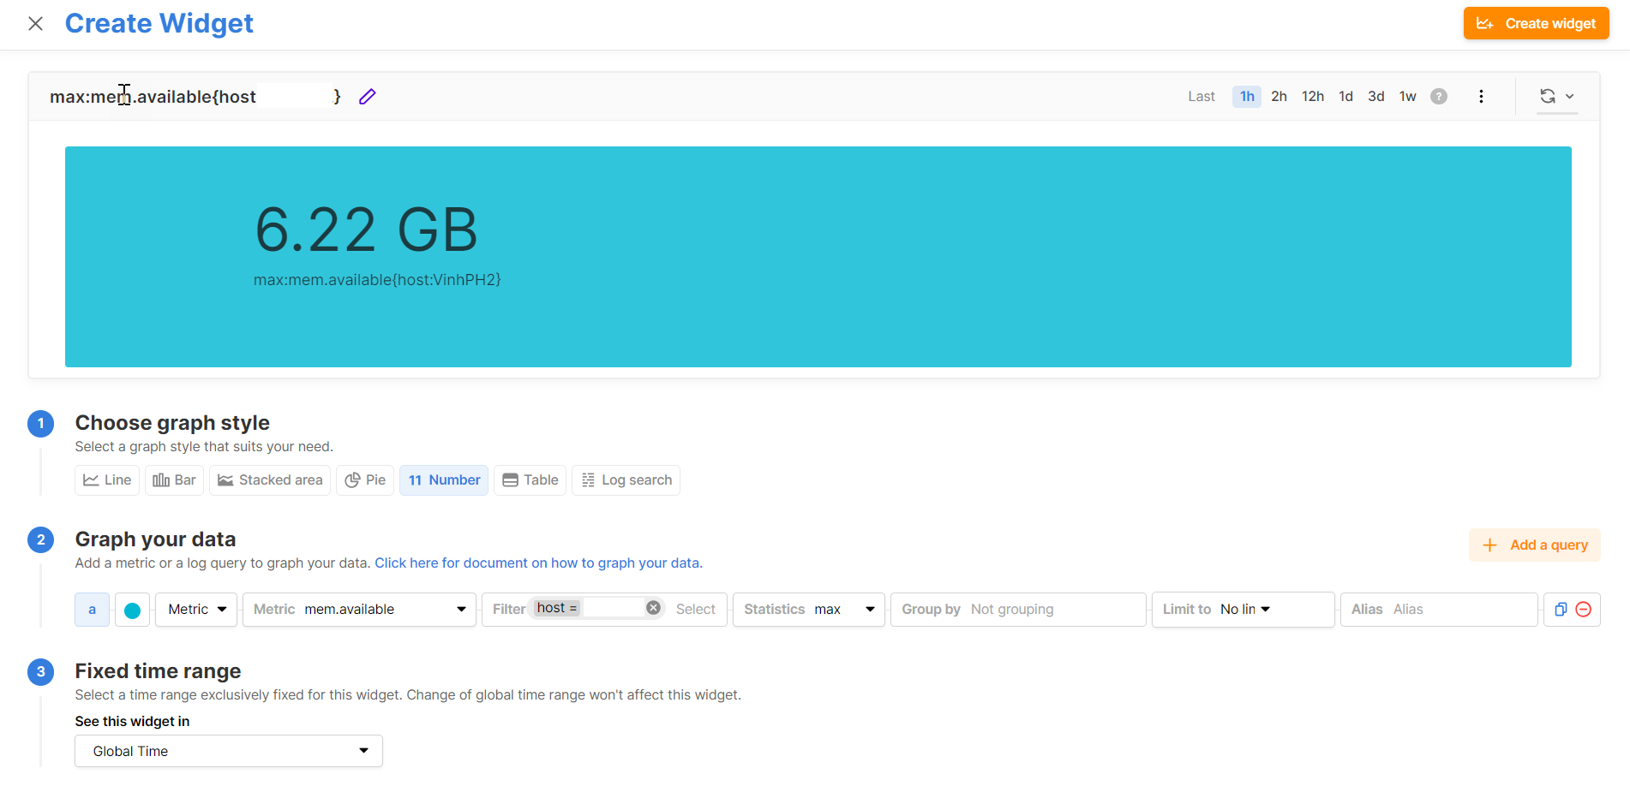Image resolution: width=1630 pixels, height=798 pixels.
Task: Click the orange Create widget button
Action: click(x=1536, y=24)
